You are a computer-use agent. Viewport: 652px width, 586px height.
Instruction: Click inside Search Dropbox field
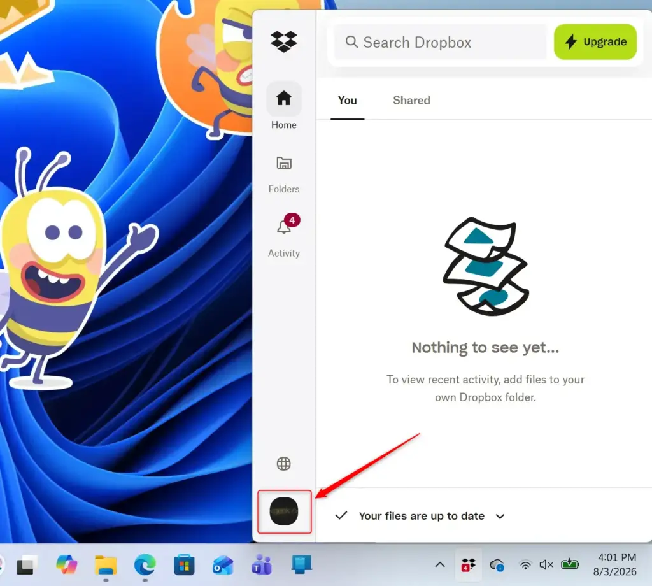click(x=440, y=42)
